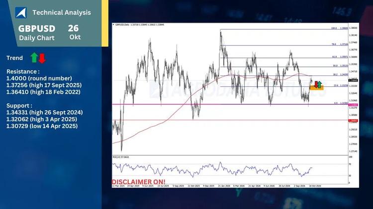Viewport: 373px width, 209px height.
Task: Click the 'Daily Chart' subtitle
Action: click(37, 38)
